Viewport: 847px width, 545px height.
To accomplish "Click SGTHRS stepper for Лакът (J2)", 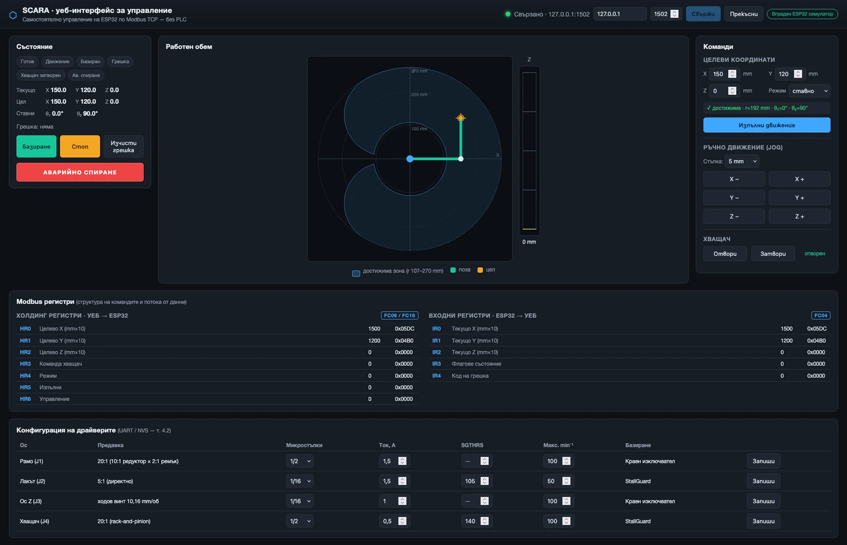I will pyautogui.click(x=484, y=481).
